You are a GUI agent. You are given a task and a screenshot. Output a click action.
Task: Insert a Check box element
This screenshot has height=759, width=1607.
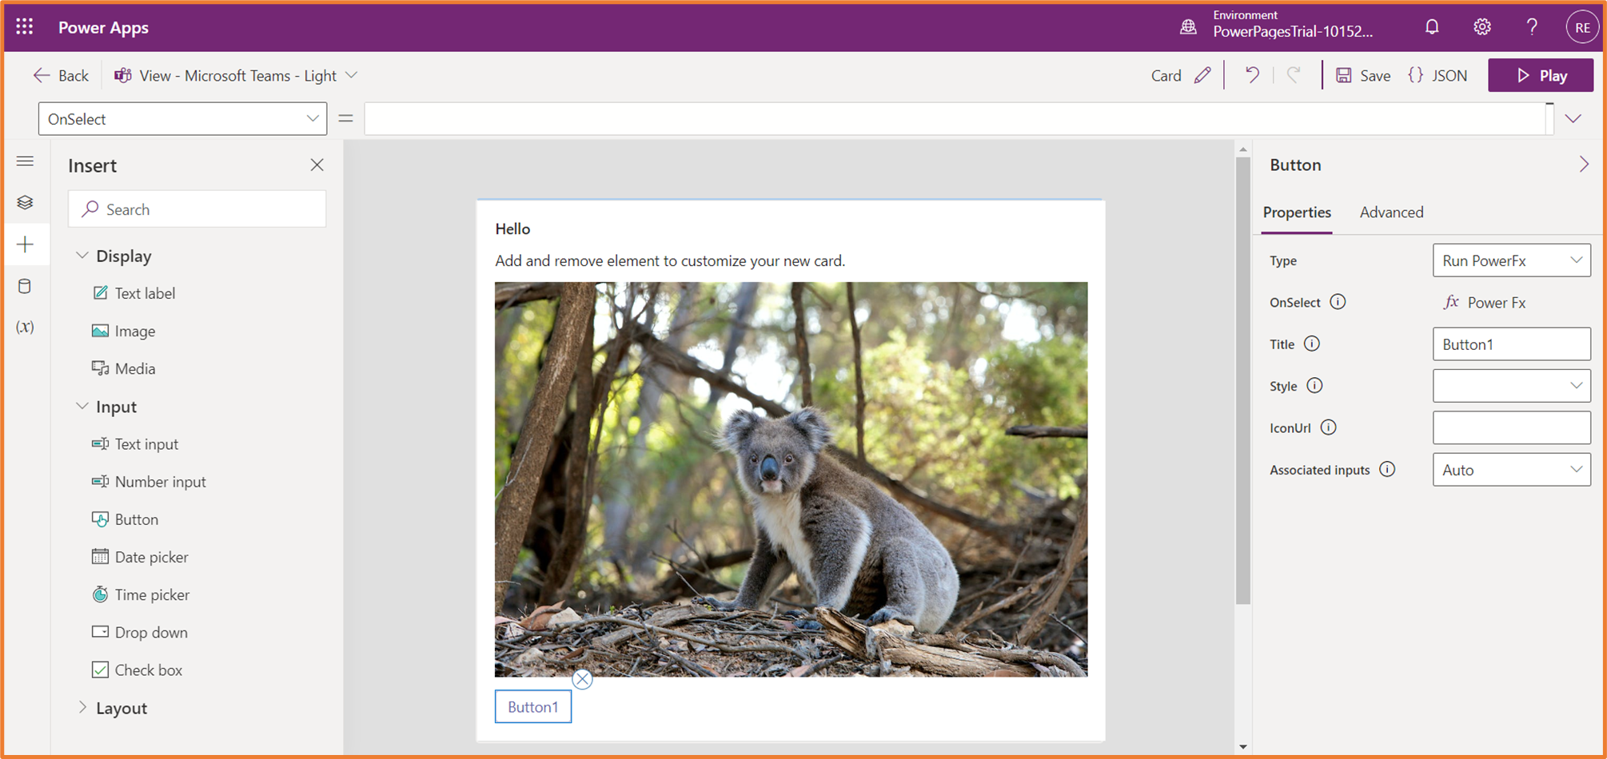[x=148, y=670]
